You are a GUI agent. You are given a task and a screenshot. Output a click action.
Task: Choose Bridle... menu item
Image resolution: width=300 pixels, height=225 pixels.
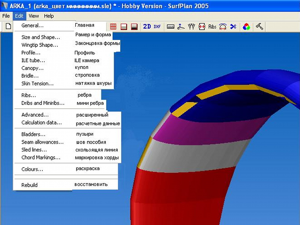pos(30,76)
